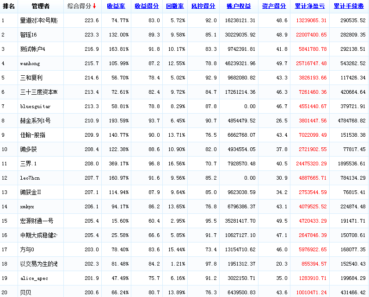Click the 回撤率 column header
The height and width of the screenshot is (297, 369).
175,6
